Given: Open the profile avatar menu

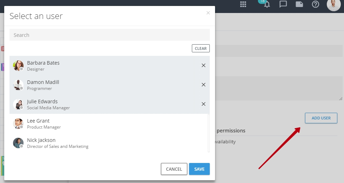Looking at the screenshot, I should tap(334, 5).
